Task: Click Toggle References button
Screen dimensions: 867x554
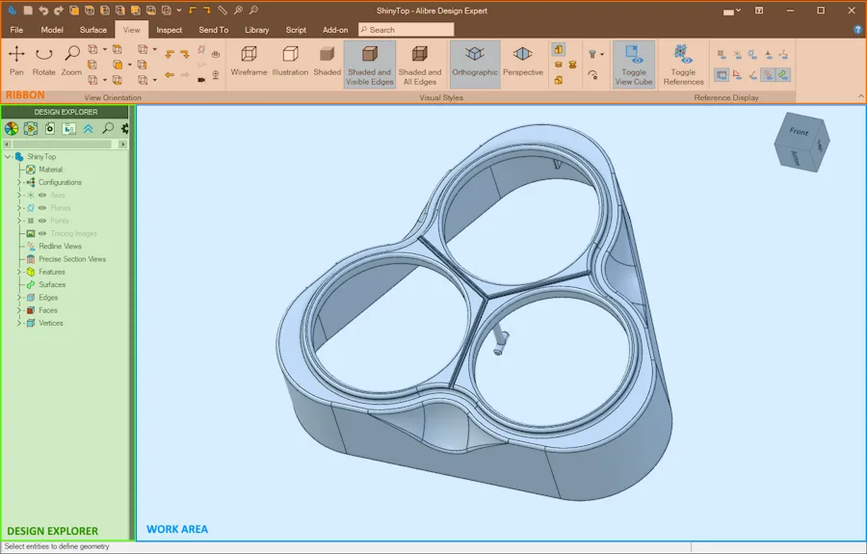Action: pyautogui.click(x=683, y=66)
